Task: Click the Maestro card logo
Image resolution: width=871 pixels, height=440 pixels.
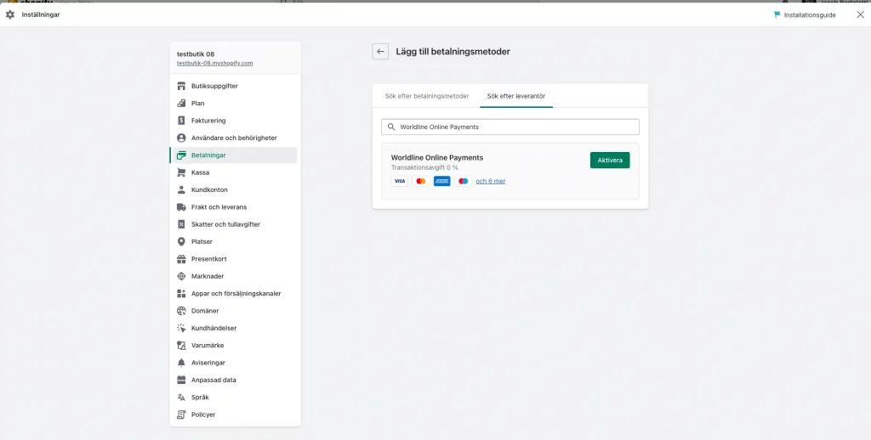Action: [x=464, y=181]
